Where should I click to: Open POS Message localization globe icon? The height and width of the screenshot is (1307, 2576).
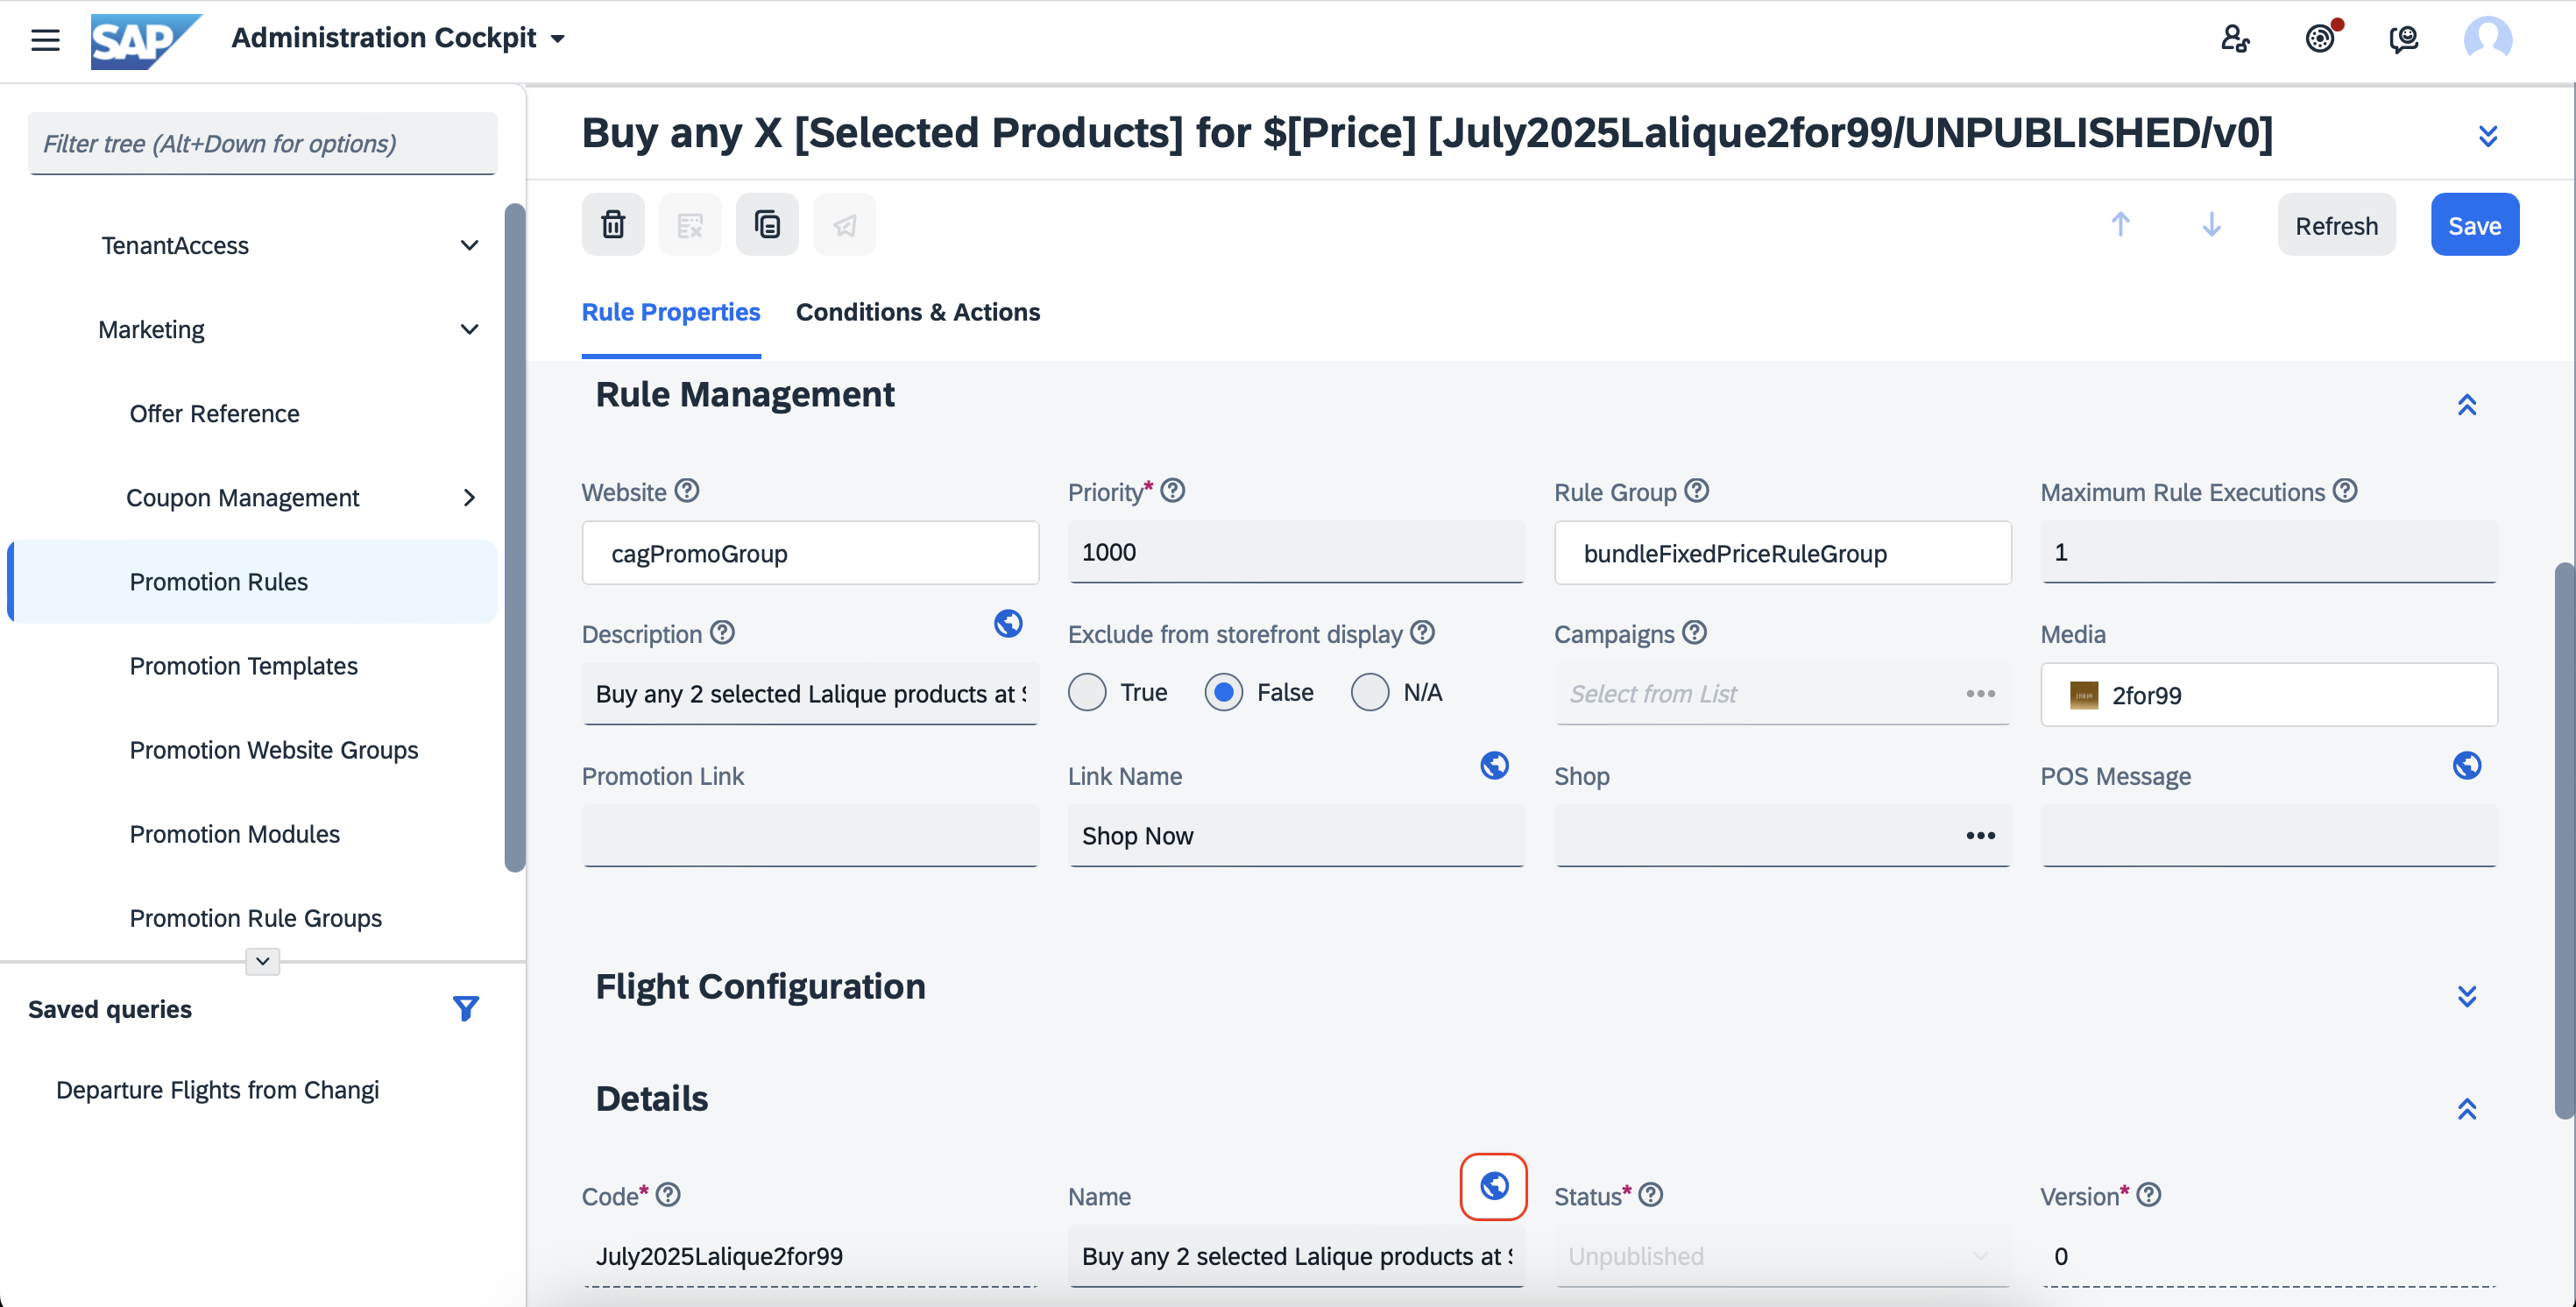(x=2467, y=765)
